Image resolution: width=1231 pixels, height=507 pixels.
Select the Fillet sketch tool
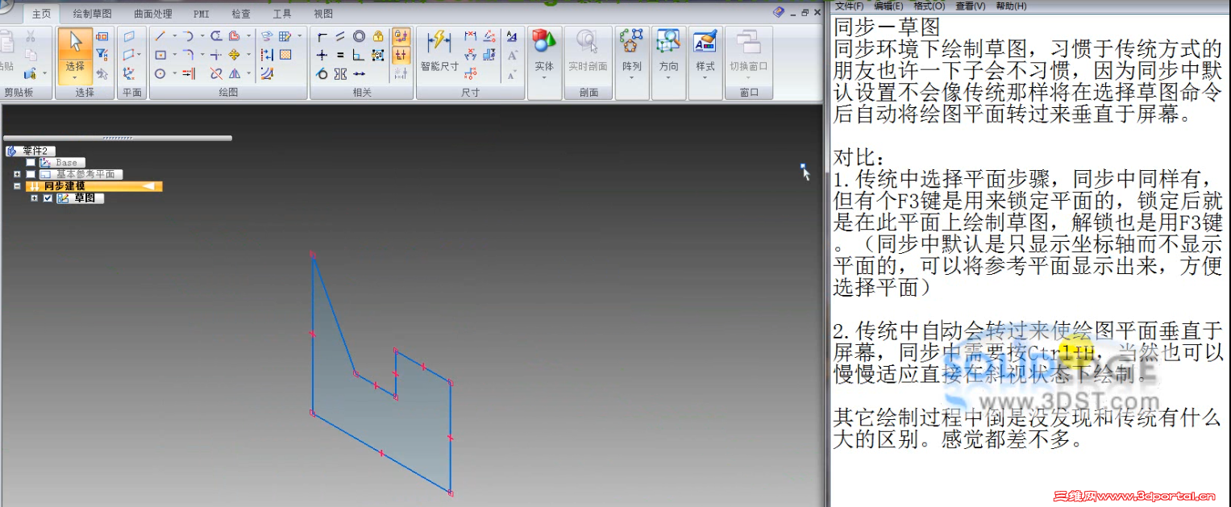point(188,55)
